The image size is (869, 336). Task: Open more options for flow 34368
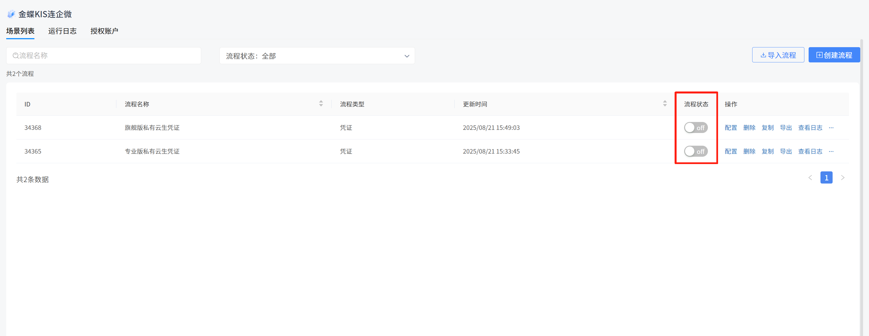831,128
